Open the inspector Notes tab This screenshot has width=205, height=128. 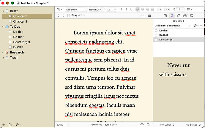[165, 16]
